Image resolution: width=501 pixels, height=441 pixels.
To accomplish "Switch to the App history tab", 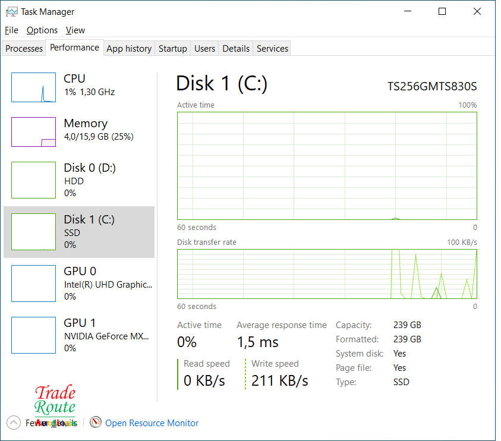I will (x=129, y=49).
